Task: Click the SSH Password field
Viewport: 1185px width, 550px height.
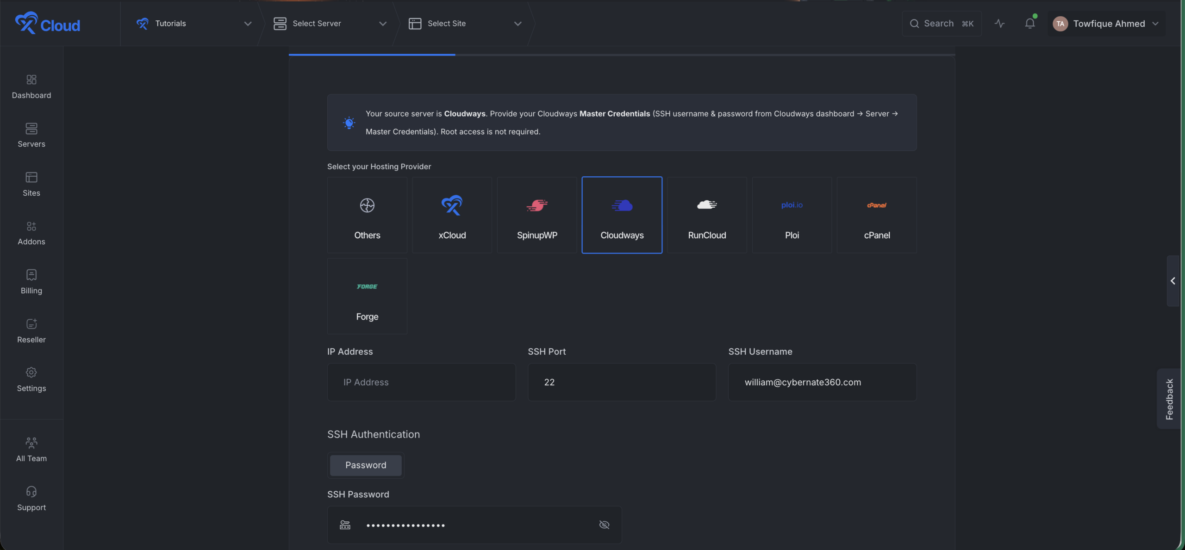Action: pos(474,525)
